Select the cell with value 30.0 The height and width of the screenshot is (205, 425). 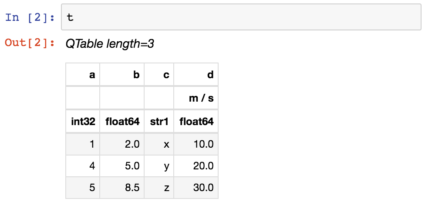coord(203,188)
